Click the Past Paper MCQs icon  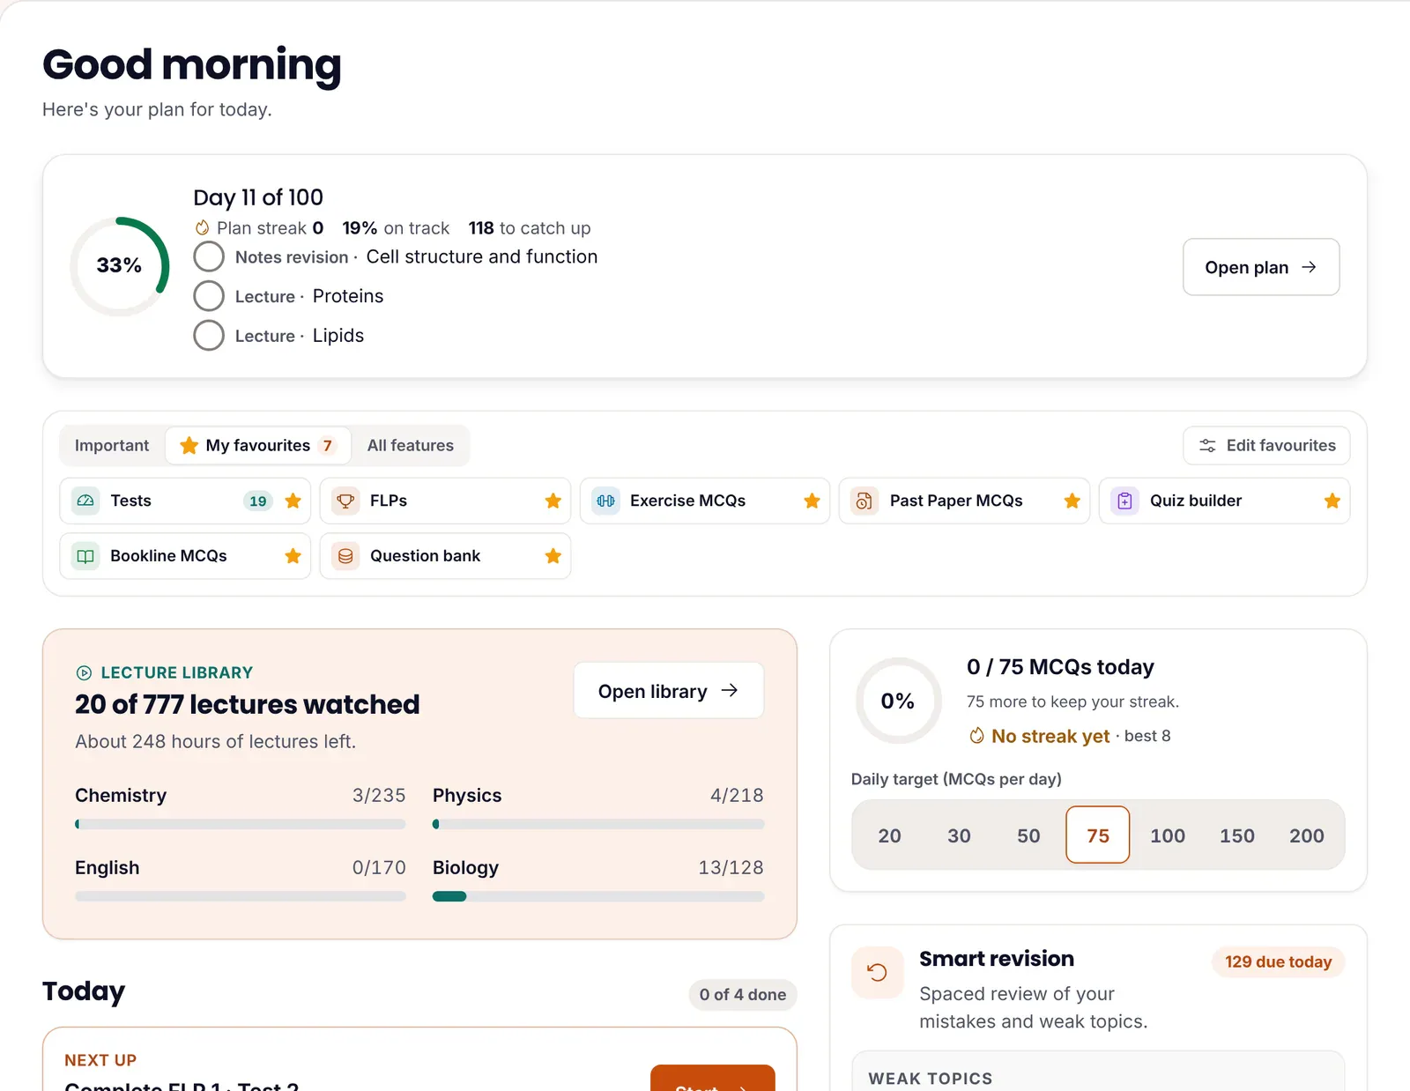tap(865, 501)
